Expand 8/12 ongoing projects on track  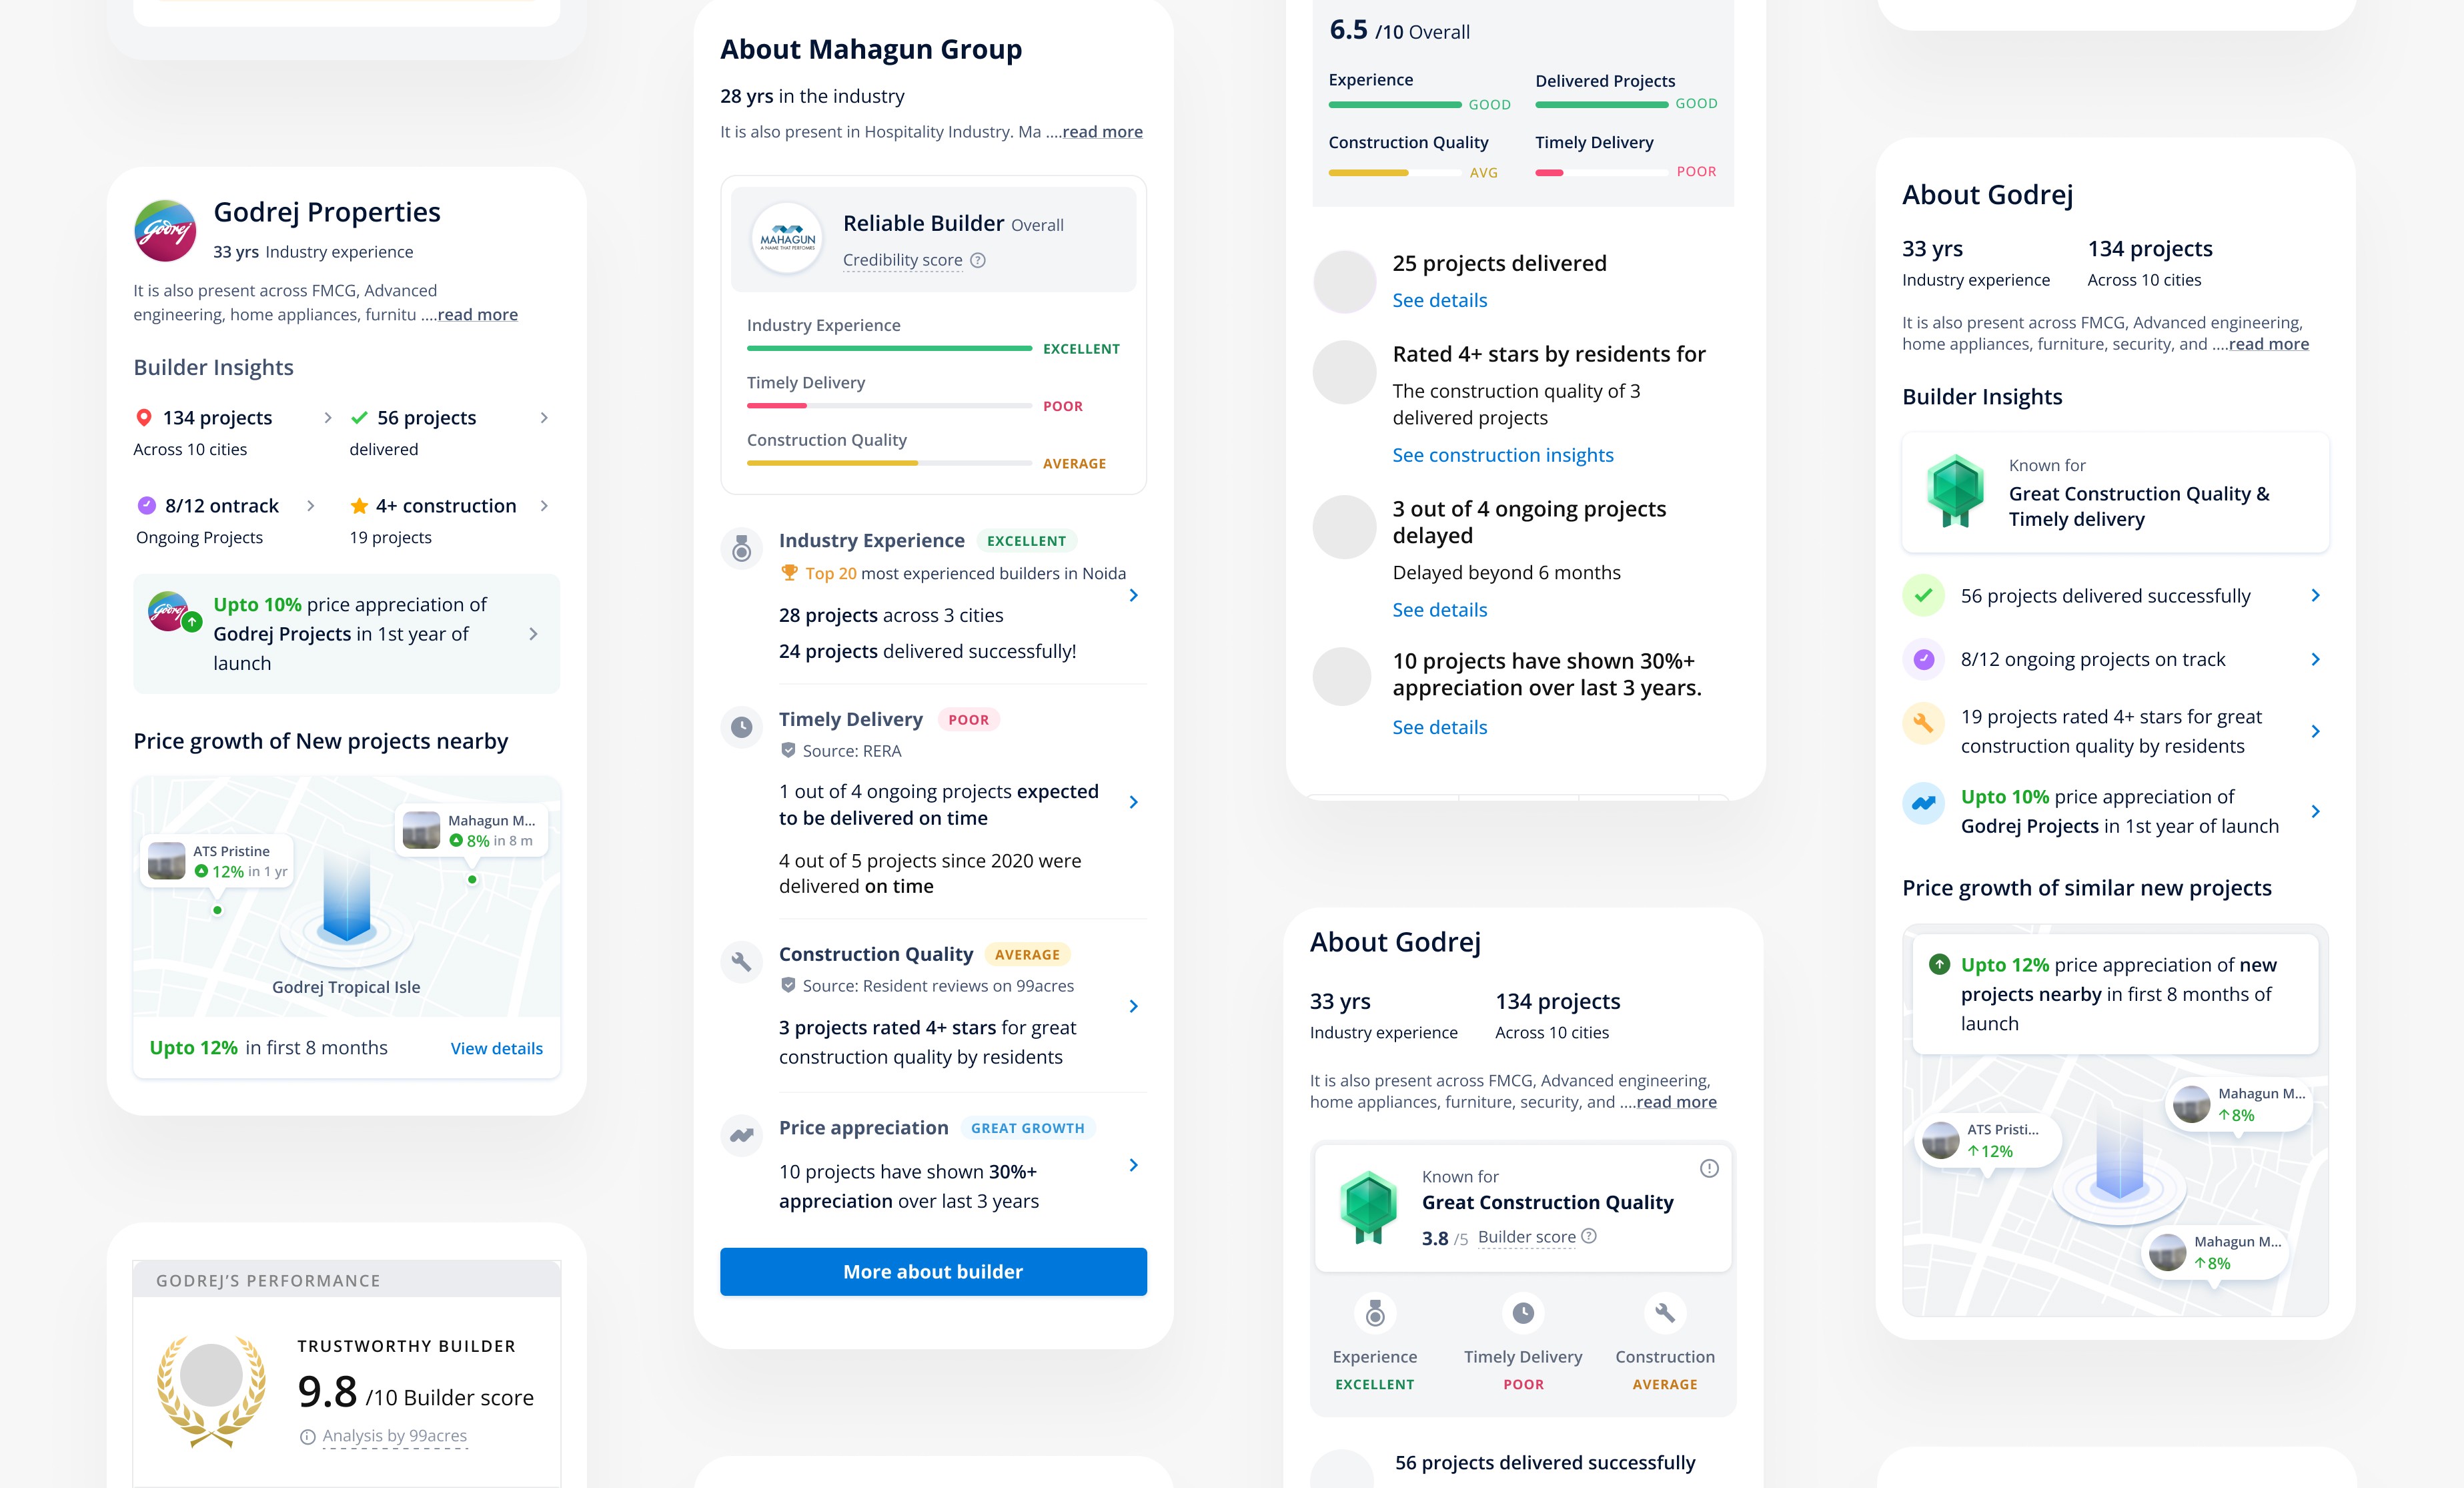click(x=2315, y=659)
